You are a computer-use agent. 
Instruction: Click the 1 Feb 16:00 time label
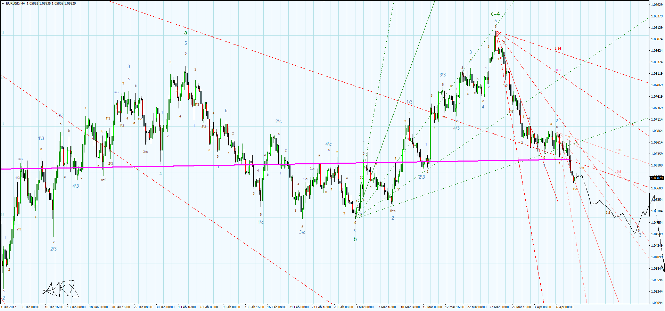tap(187, 307)
